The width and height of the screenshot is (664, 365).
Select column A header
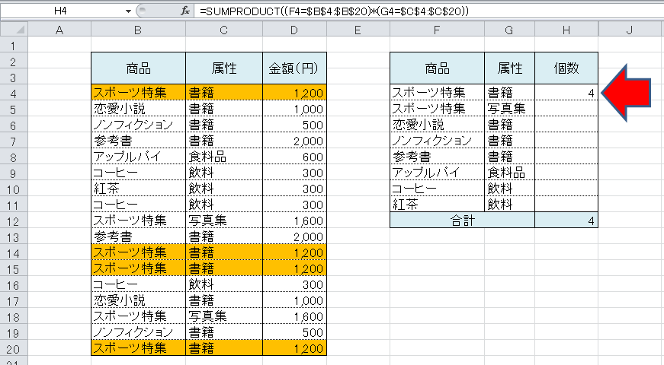[59, 30]
